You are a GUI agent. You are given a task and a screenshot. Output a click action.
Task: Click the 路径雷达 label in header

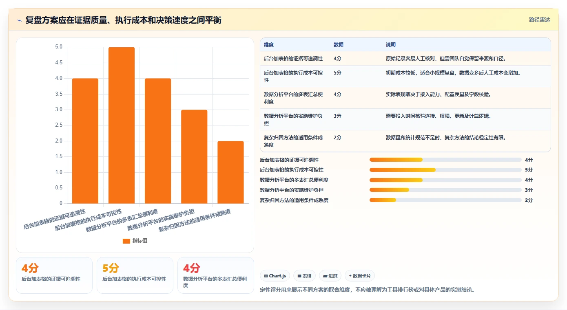(x=540, y=20)
